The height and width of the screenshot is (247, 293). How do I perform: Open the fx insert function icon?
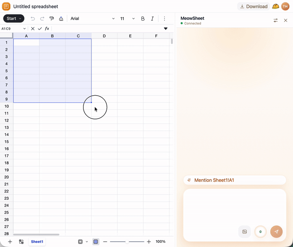[47, 29]
